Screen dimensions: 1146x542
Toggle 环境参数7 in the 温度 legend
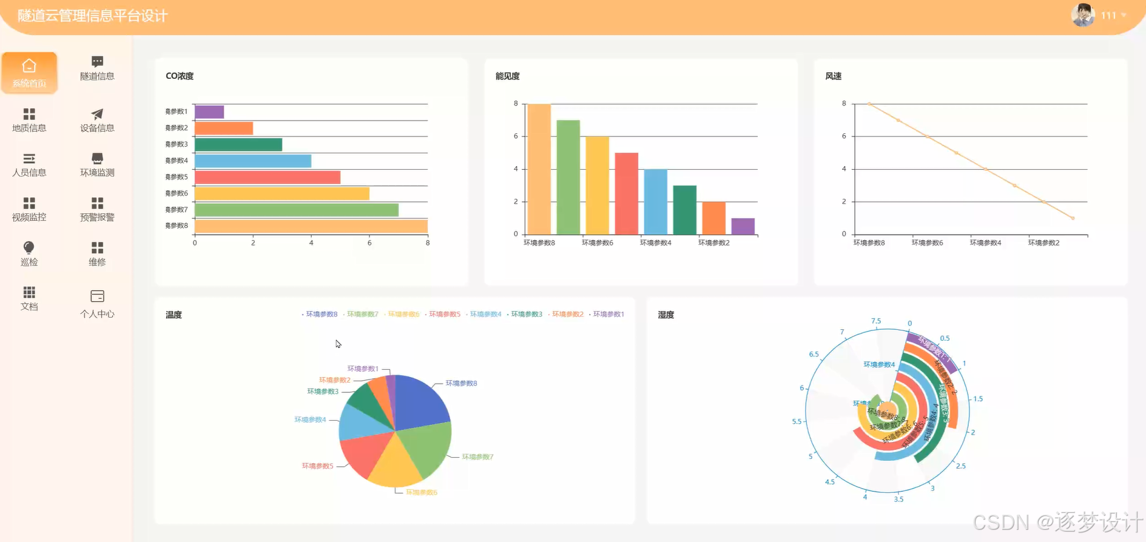point(360,314)
